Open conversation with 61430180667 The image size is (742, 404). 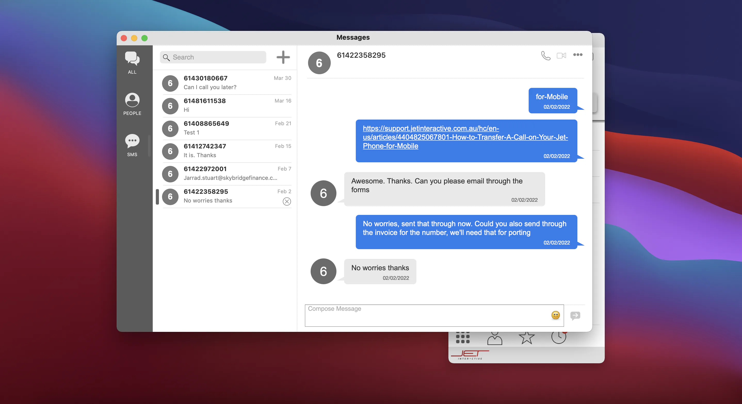click(x=227, y=83)
